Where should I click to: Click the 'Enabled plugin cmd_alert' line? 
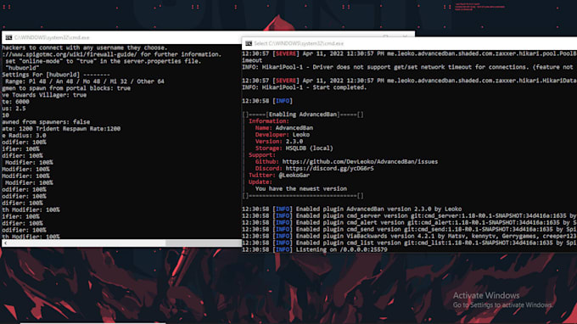coord(409,222)
